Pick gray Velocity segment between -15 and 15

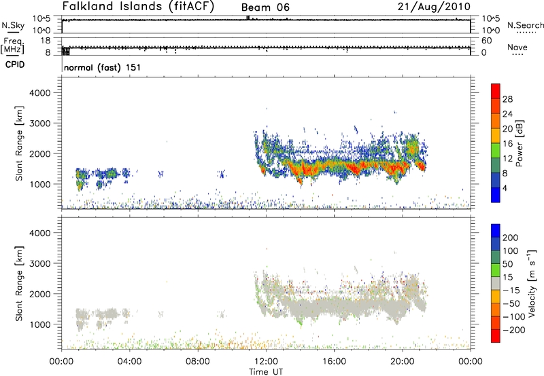pos(496,283)
